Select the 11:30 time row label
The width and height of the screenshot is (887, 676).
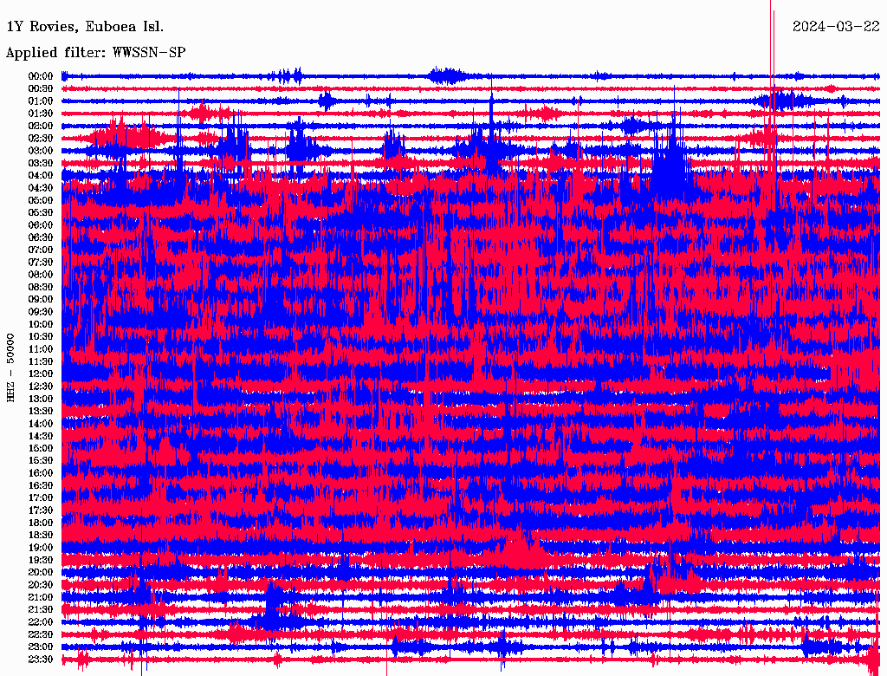pyautogui.click(x=41, y=361)
